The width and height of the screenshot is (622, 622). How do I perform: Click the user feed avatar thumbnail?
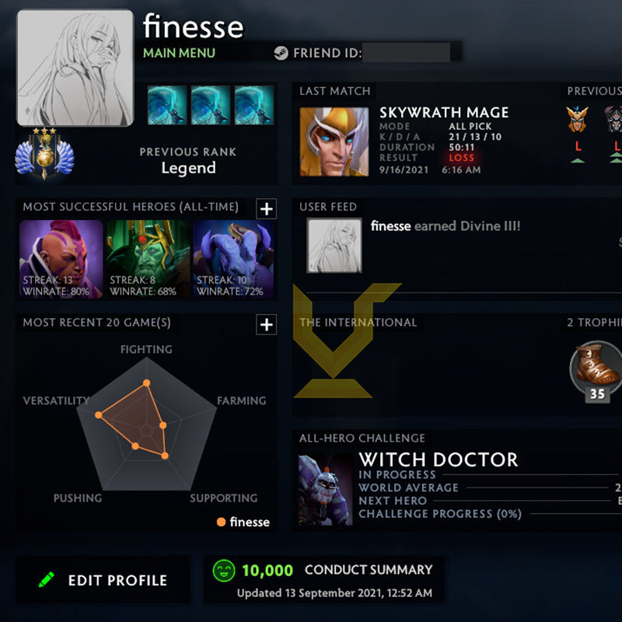point(334,245)
